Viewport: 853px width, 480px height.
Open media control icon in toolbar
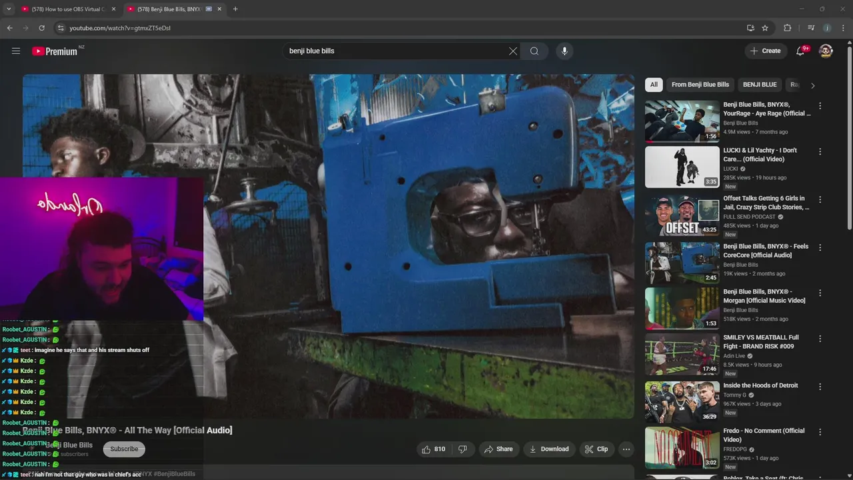[811, 28]
